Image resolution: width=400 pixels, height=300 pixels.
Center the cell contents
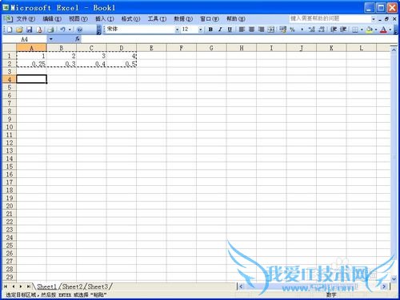(251, 30)
